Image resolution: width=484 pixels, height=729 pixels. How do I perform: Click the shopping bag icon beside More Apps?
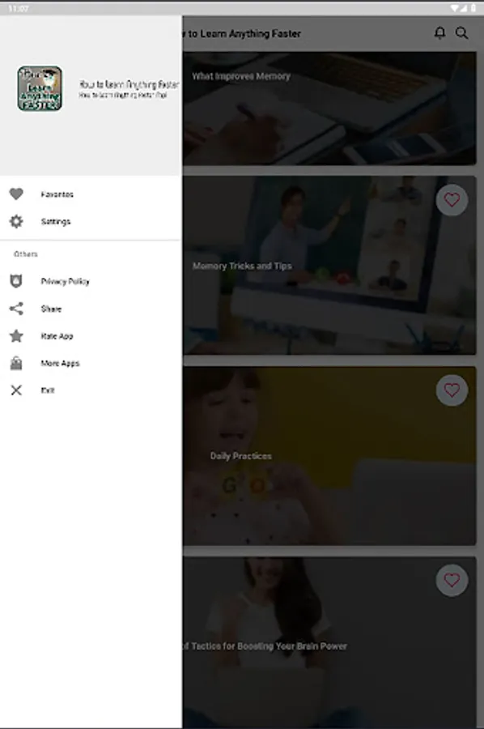coord(16,363)
